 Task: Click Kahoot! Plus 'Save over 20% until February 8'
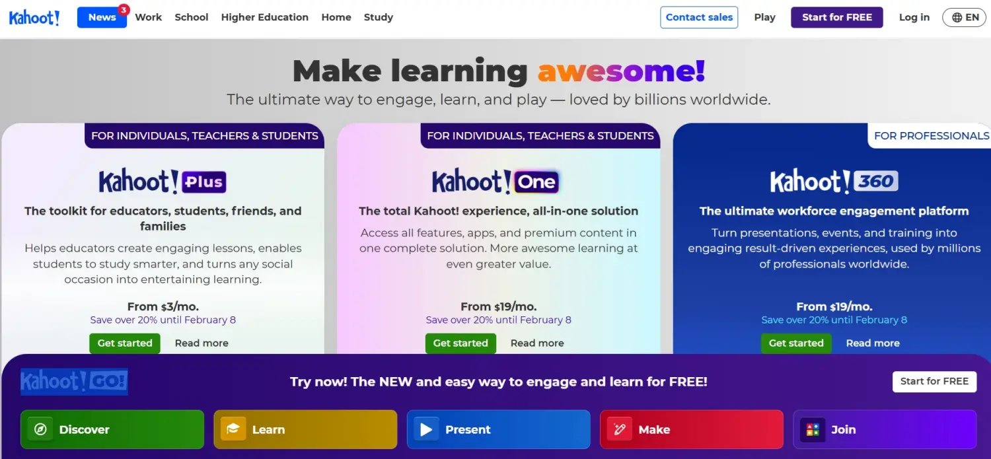pos(163,320)
